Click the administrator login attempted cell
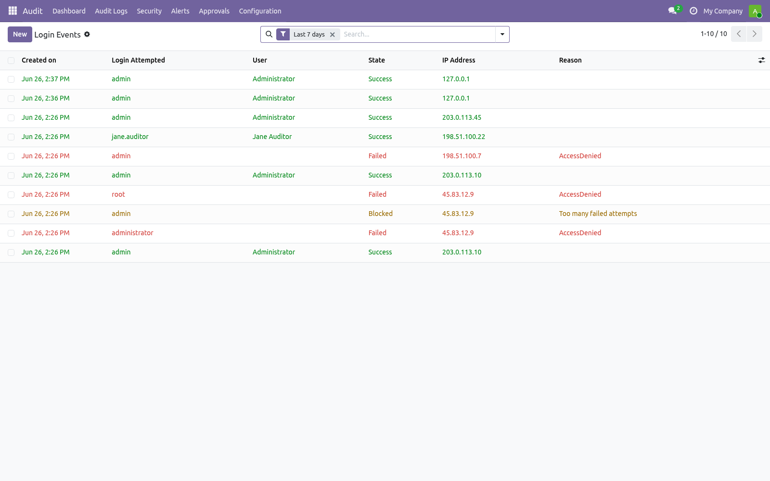Screen dimensions: 770x481 (132, 233)
